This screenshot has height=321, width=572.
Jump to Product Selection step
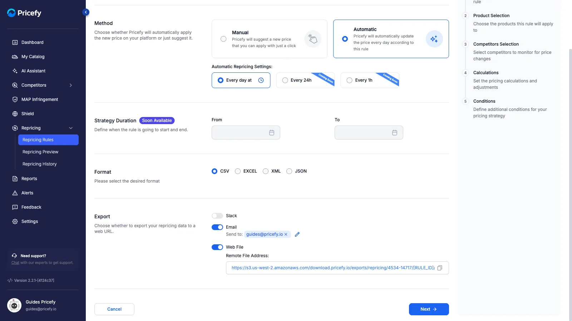491,16
